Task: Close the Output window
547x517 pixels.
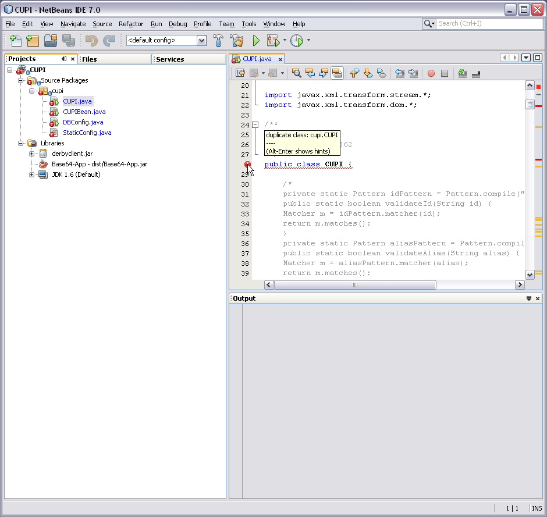Action: pyautogui.click(x=538, y=298)
